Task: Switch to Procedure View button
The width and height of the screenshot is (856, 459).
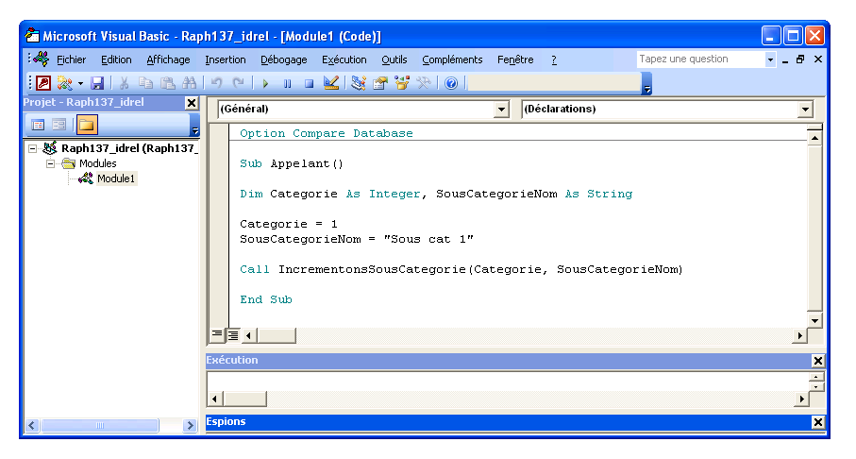Action: pyautogui.click(x=217, y=334)
